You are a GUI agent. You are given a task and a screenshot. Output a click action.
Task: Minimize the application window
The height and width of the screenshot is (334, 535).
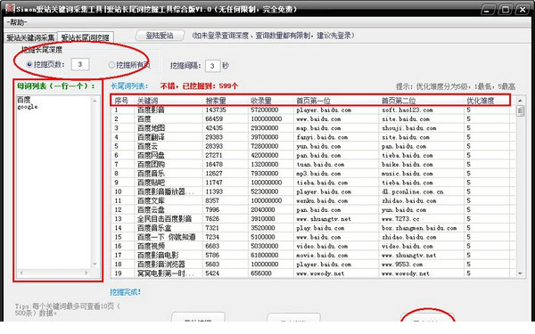(x=489, y=10)
